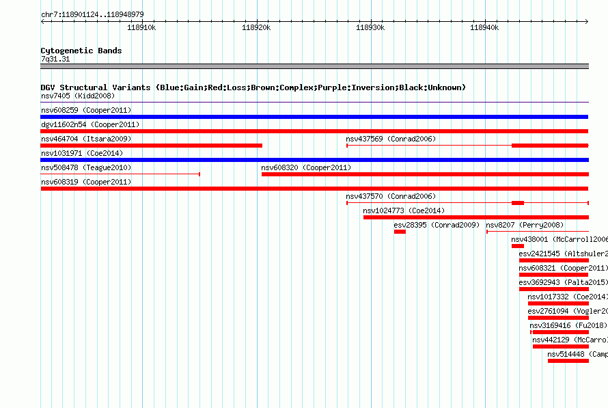Select the 7q31.31 band label
Screen dimensions: 608x408
[x=55, y=59]
